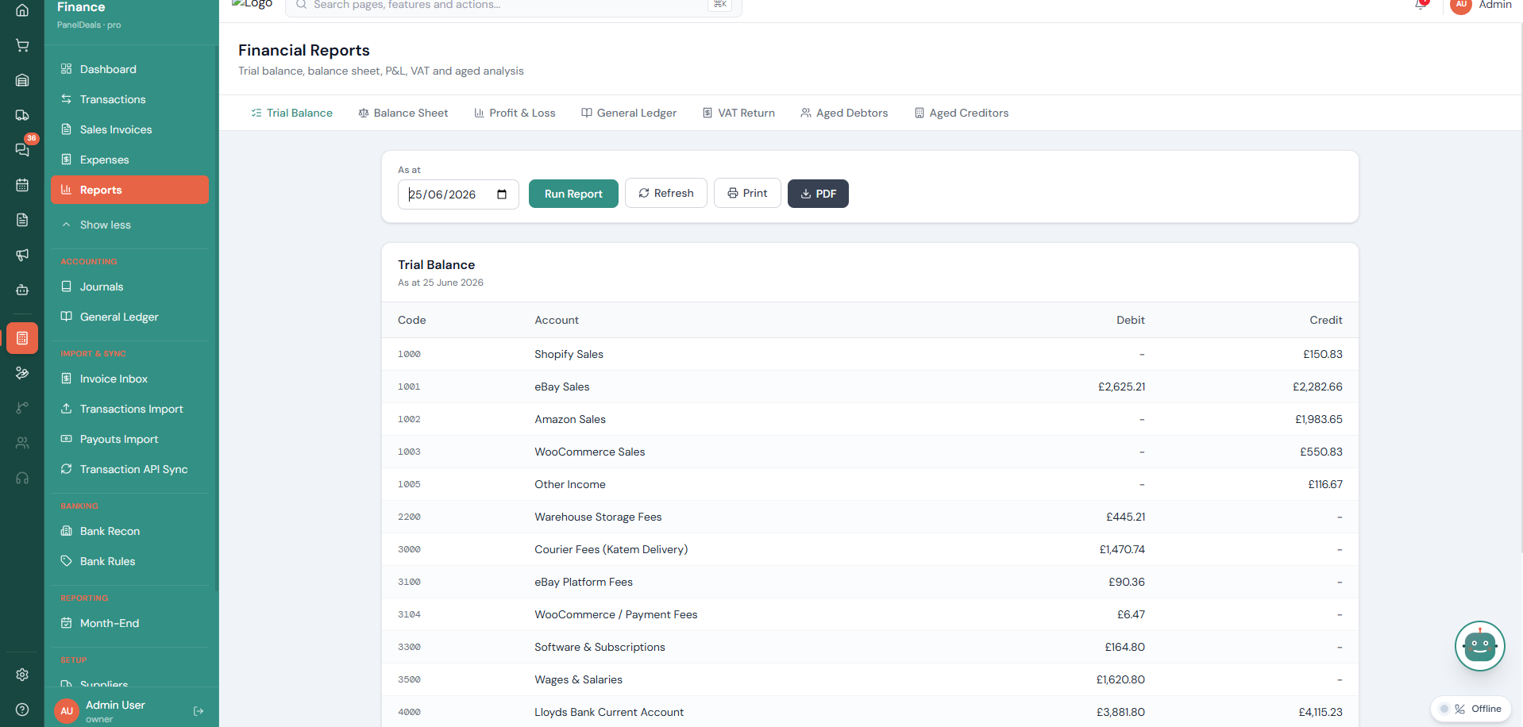Open Bank Rules under Banking
1523x727 pixels.
point(129,561)
